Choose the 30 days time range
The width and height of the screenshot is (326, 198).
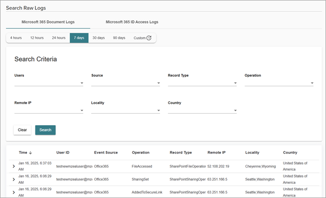(98, 38)
